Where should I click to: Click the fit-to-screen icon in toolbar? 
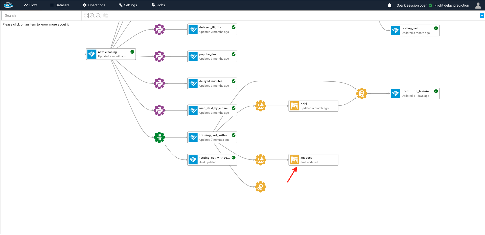(x=86, y=16)
